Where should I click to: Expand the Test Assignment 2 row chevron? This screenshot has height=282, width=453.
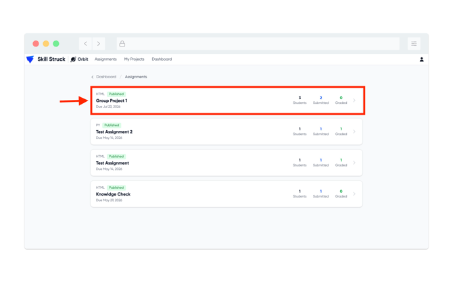click(x=354, y=132)
